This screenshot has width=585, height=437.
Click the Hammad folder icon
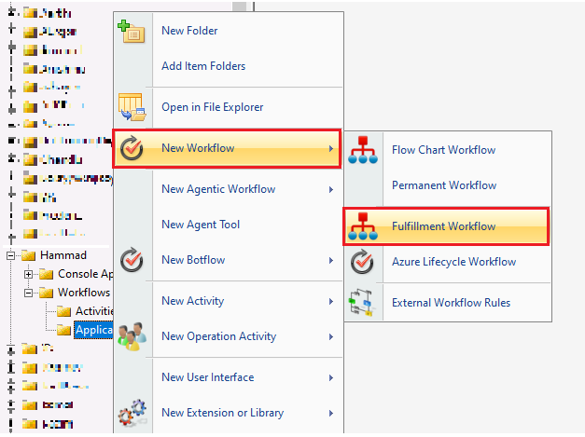28,255
